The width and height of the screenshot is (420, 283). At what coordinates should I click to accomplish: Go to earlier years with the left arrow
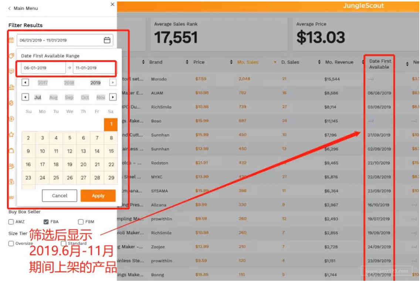25,82
